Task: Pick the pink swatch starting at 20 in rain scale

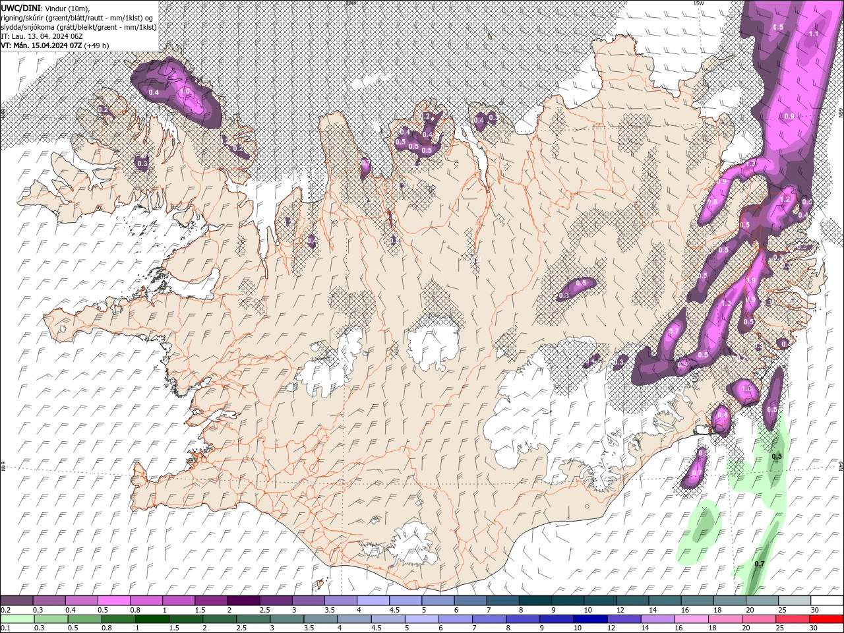Action: [759, 619]
